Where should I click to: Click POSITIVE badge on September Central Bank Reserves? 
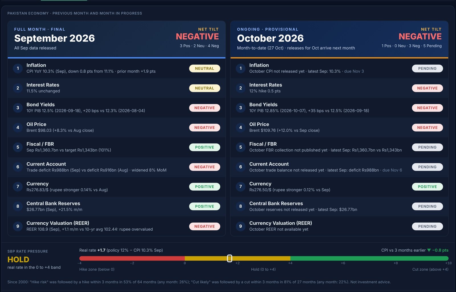(x=205, y=206)
